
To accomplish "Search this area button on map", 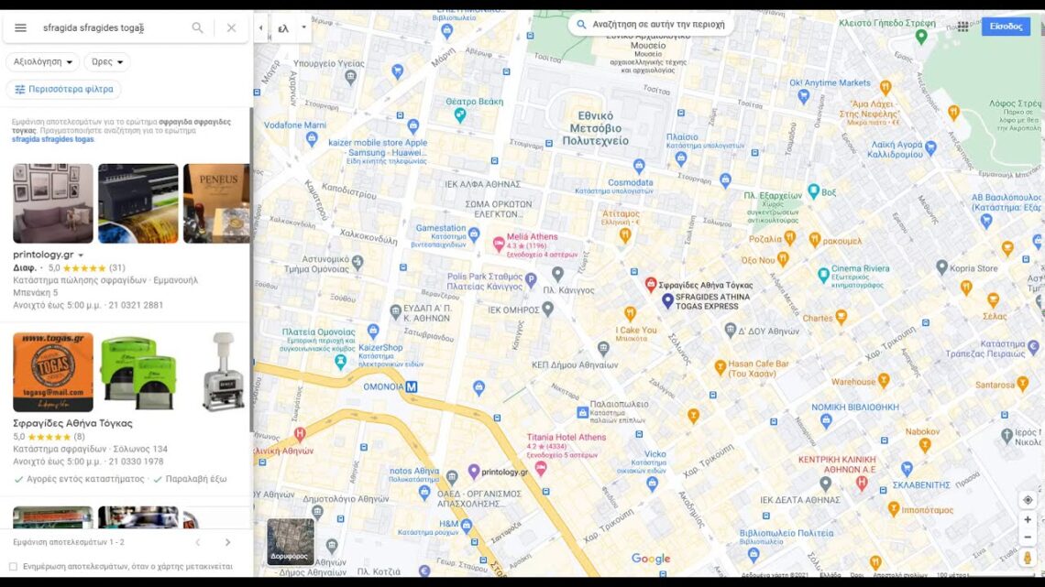I will click(651, 25).
